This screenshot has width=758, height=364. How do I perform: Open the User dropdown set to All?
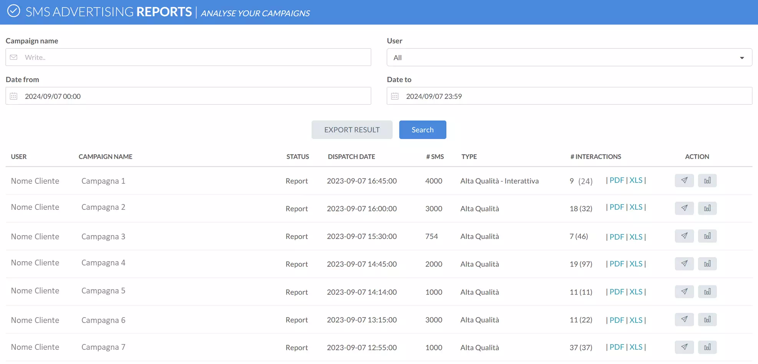(569, 57)
